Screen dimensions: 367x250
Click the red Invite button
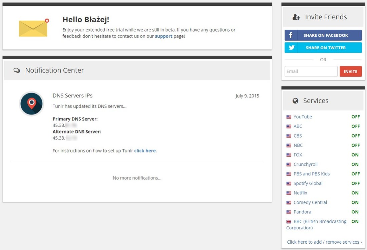(351, 72)
